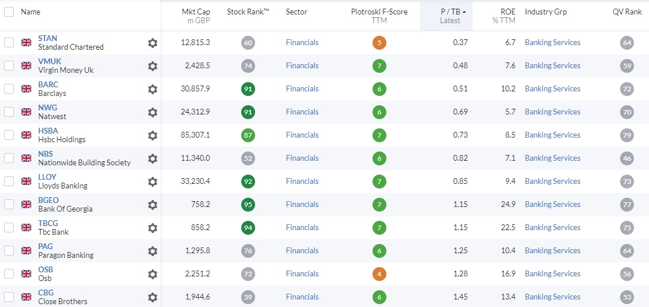This screenshot has height=307, width=649.
Task: Sort by the Piotroski F-Score header
Action: [x=379, y=16]
